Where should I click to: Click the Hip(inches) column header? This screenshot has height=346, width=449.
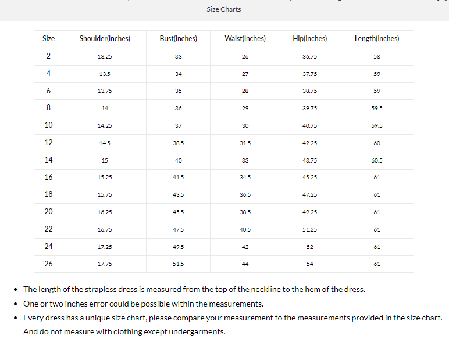click(x=309, y=39)
